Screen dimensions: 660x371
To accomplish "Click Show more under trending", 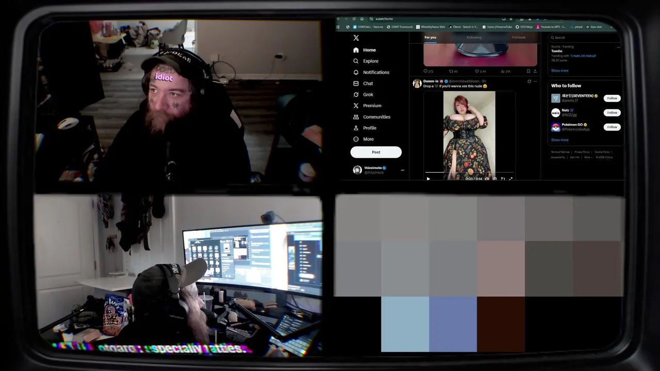I will point(559,71).
